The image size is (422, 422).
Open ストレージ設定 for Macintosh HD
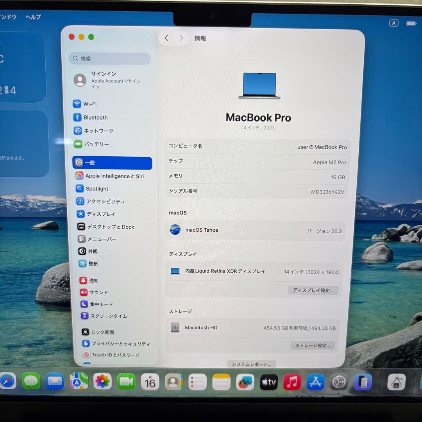[312, 345]
